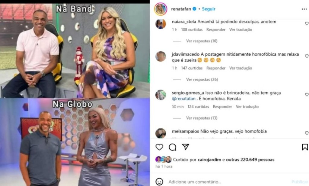Viewport: 309px width, 186px height.
Task: View translation of naiara_stela's comment
Action: 241,30
